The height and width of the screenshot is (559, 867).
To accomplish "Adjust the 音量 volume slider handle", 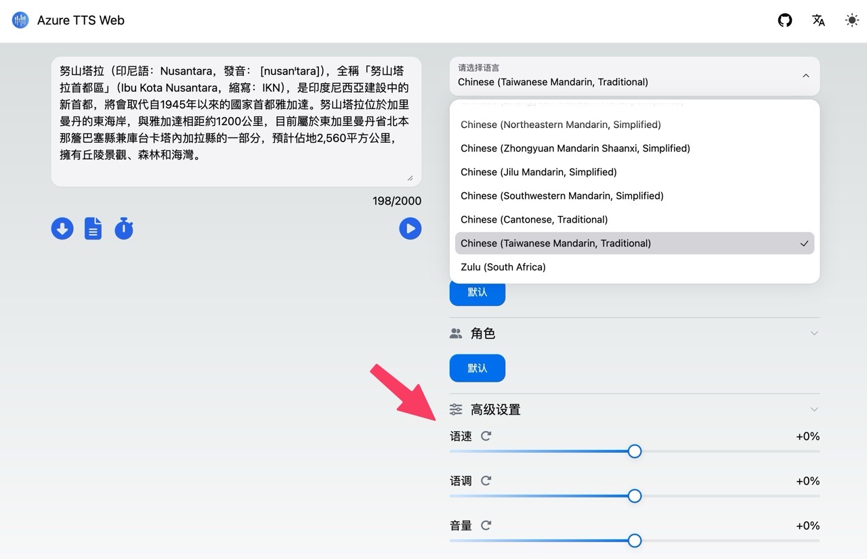I will click(x=635, y=541).
